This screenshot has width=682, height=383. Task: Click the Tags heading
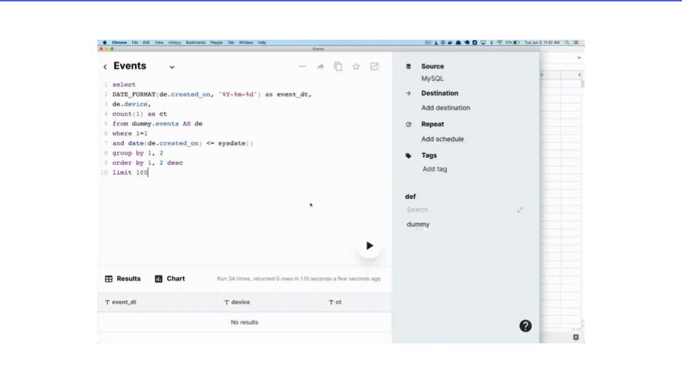pyautogui.click(x=429, y=155)
